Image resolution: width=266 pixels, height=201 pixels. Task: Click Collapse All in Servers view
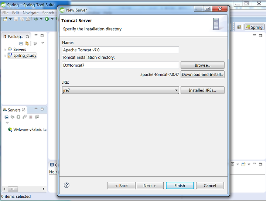[6, 117]
